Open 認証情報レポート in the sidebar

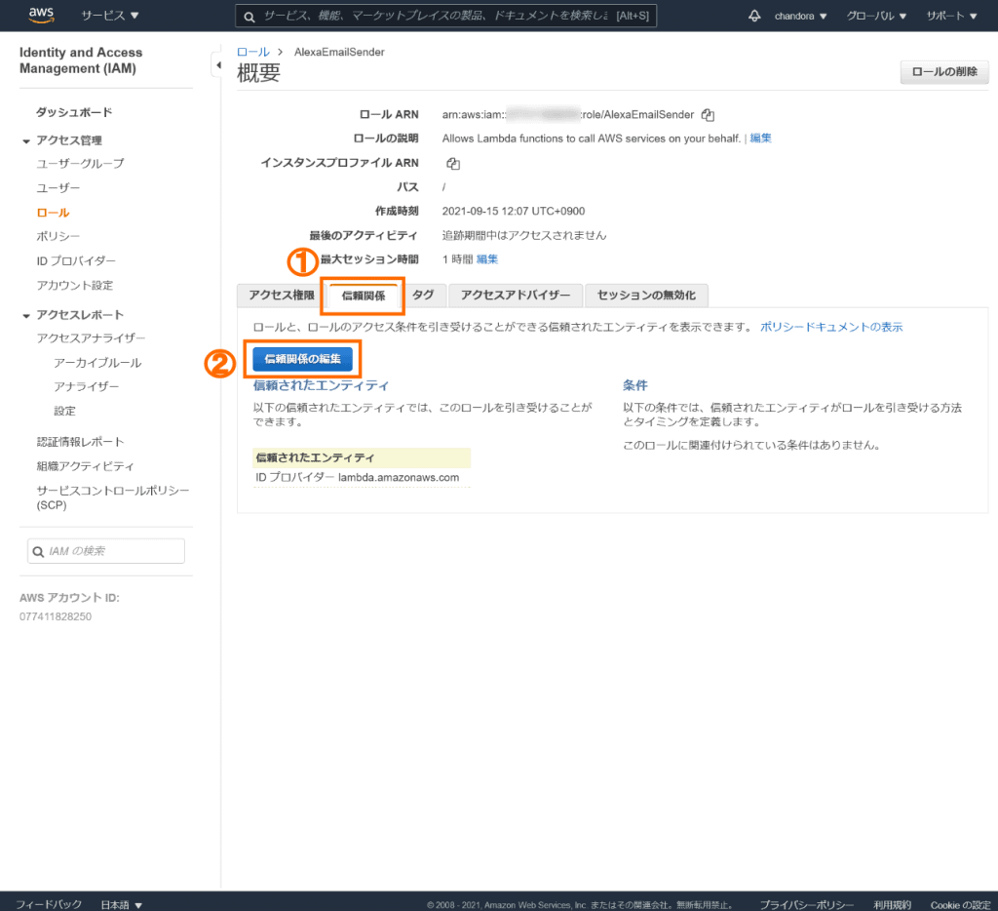coord(80,442)
